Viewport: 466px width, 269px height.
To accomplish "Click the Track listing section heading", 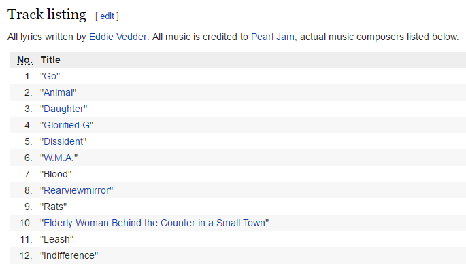I will 47,14.
